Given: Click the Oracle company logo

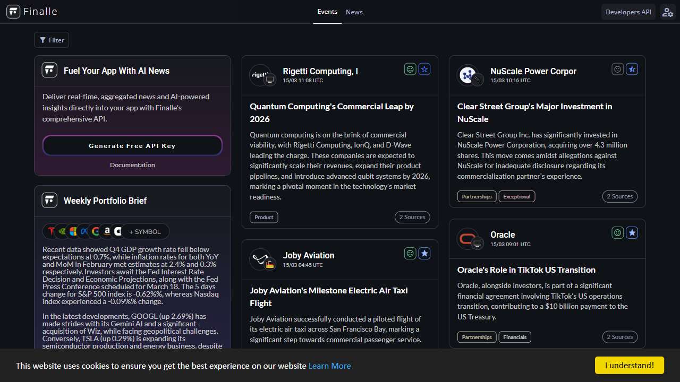Looking at the screenshot, I should pyautogui.click(x=468, y=239).
